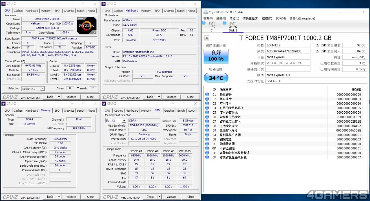Click the previous disk arrow in CrystalDiskInfo
This screenshot has height=201, width=370.
click(x=206, y=38)
